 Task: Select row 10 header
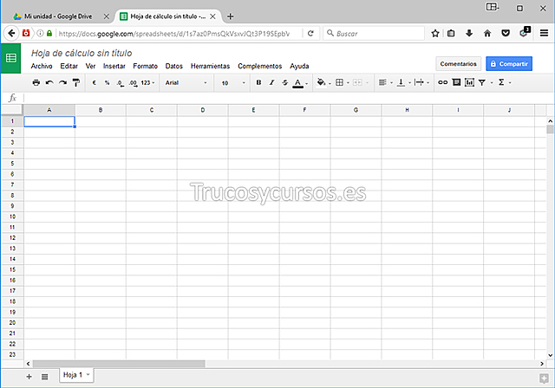pos(12,217)
